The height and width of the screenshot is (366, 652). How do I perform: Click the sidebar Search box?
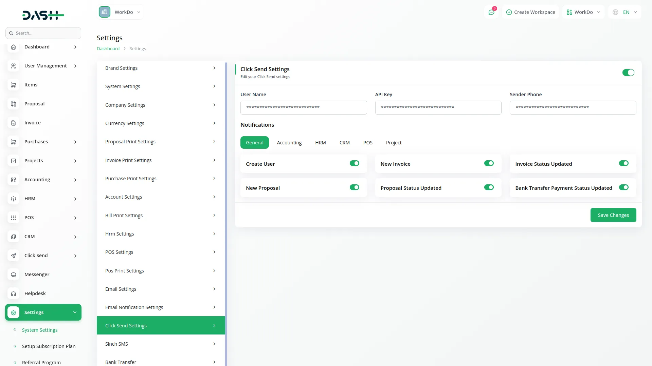coord(43,33)
